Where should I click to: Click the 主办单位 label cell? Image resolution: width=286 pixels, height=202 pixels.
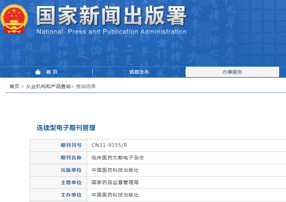tap(58, 195)
